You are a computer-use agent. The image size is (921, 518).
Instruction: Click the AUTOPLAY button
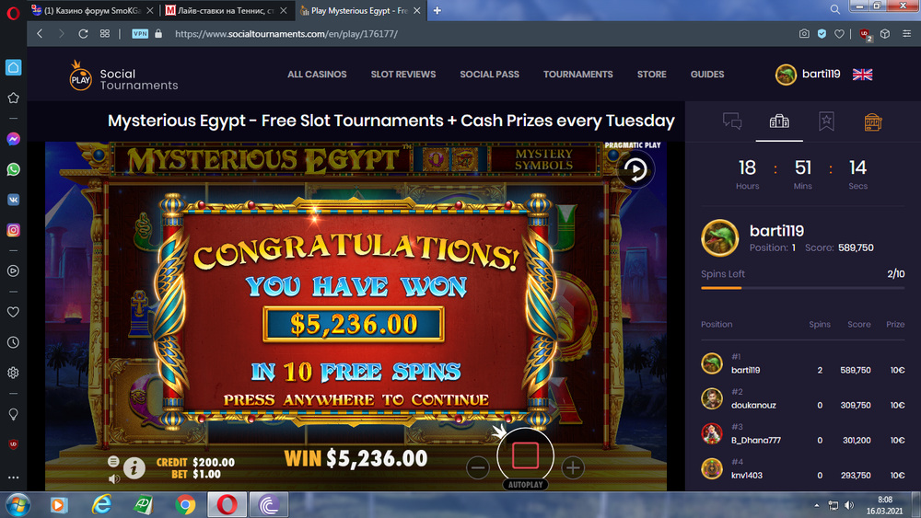tap(525, 485)
